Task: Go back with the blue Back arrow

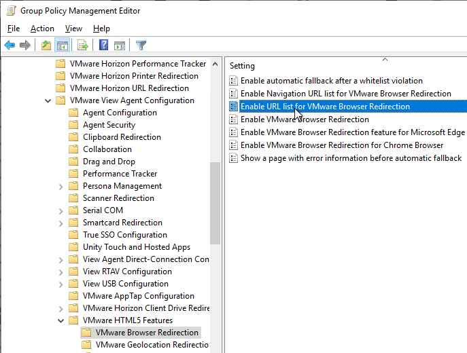Action: [x=10, y=45]
